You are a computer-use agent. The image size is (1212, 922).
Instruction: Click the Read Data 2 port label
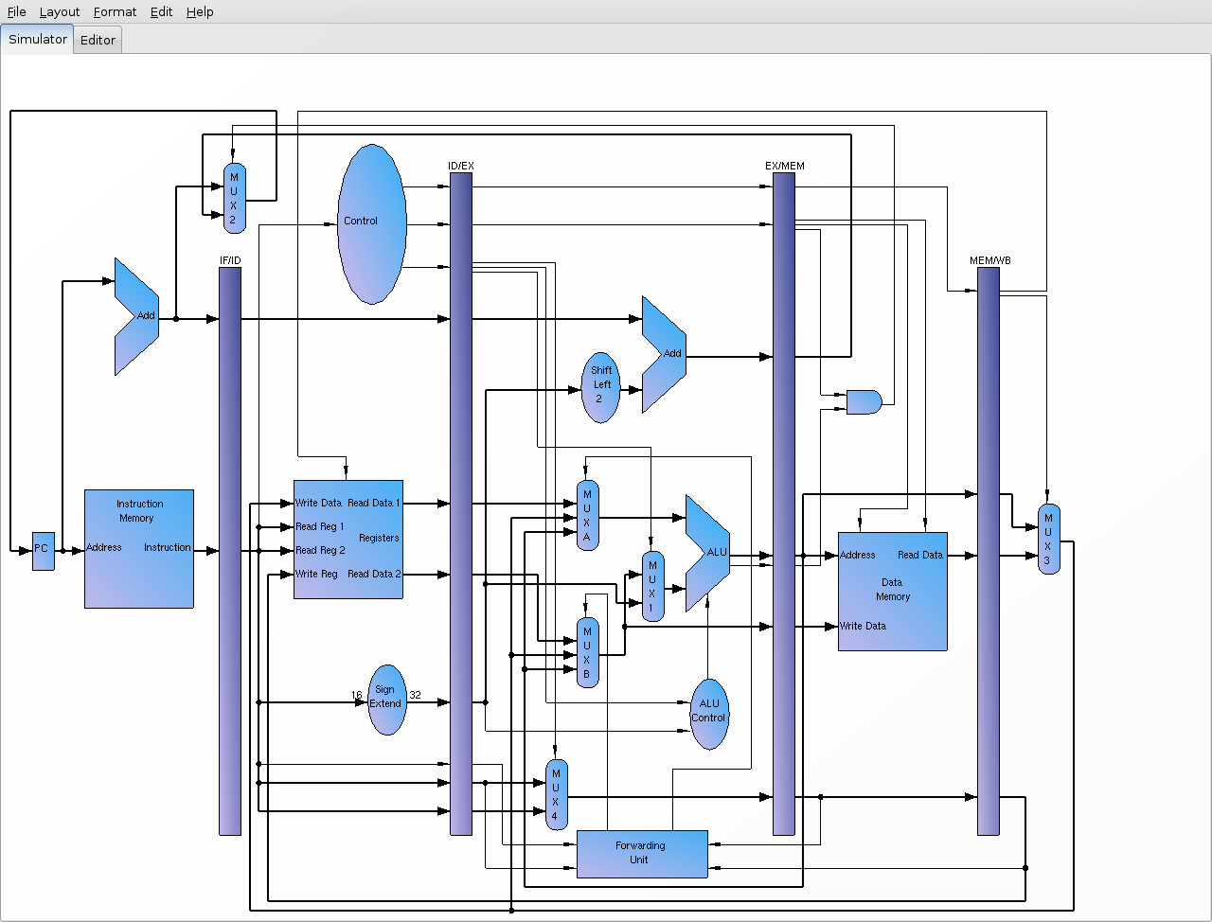pos(374,574)
